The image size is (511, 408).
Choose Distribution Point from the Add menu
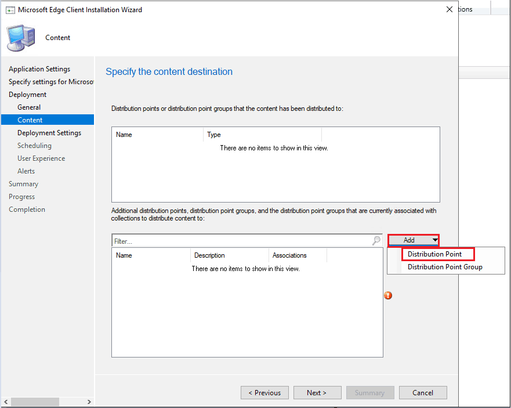(434, 254)
